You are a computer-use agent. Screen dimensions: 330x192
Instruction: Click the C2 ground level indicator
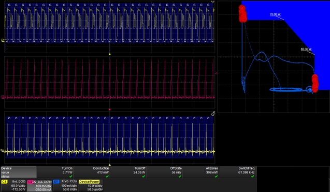[3, 97]
